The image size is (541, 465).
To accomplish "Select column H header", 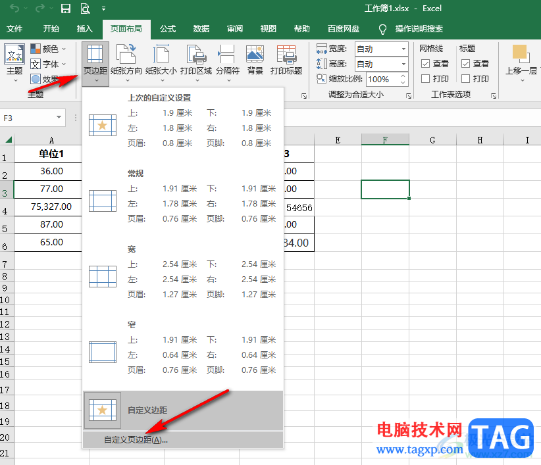I will point(480,140).
